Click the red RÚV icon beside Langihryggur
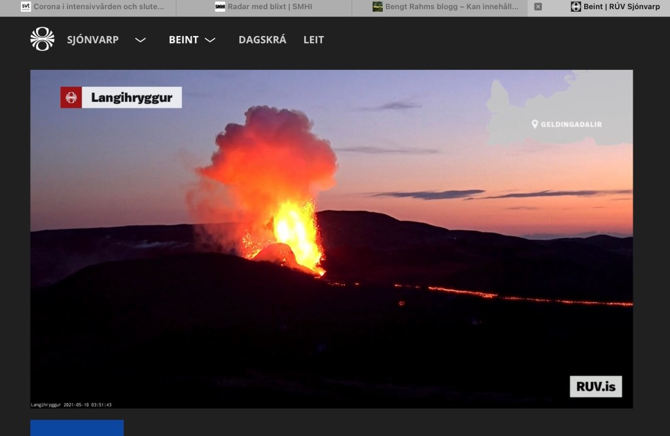Screen dimensions: 670x436 point(71,97)
